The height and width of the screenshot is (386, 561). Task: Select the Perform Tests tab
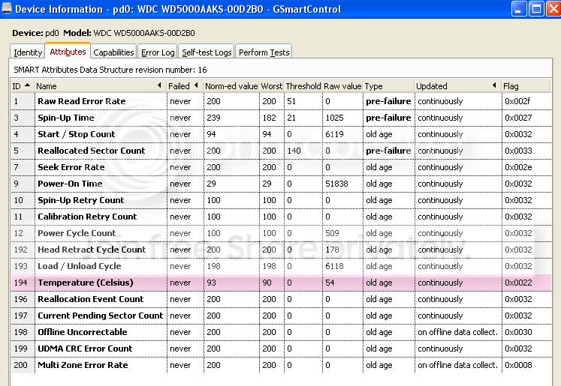[x=264, y=52]
